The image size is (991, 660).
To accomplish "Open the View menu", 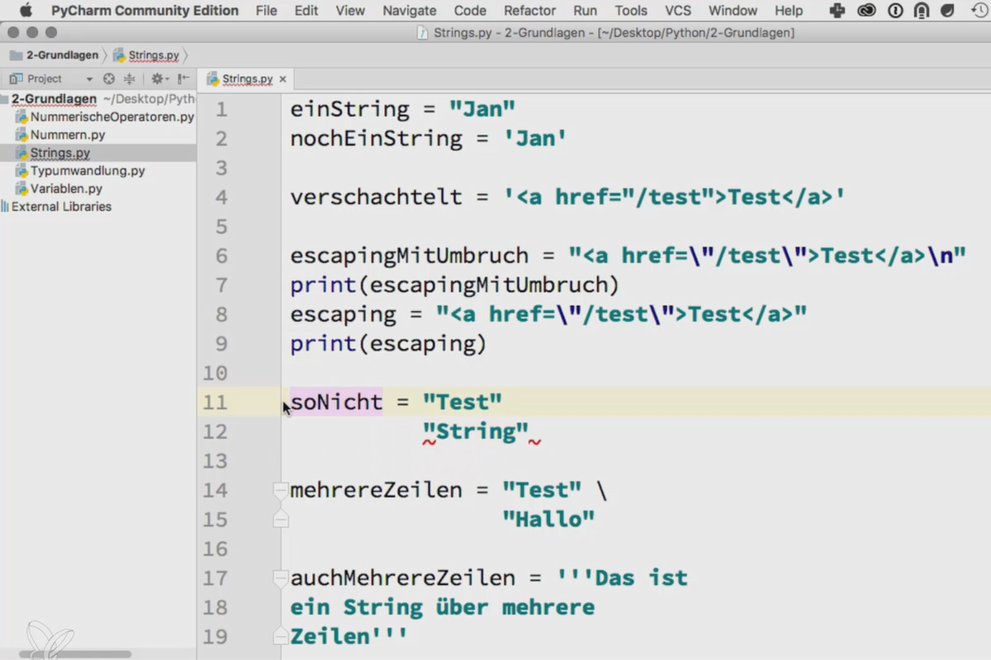I will 350,11.
